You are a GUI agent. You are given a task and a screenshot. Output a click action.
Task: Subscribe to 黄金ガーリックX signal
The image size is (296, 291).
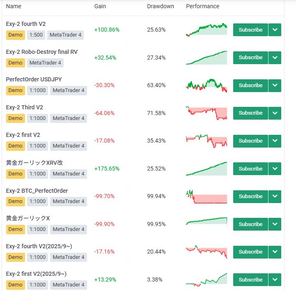click(x=250, y=224)
